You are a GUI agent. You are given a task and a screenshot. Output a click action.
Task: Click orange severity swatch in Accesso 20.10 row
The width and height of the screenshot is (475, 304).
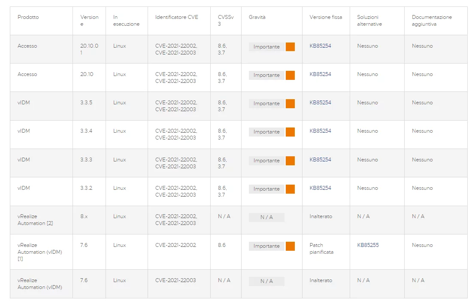(x=290, y=75)
